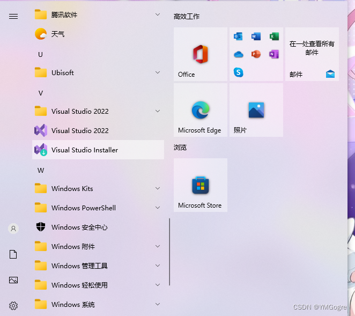Image resolution: width=355 pixels, height=316 pixels.
Task: Click the 高效工作 group title
Action: pos(187,16)
